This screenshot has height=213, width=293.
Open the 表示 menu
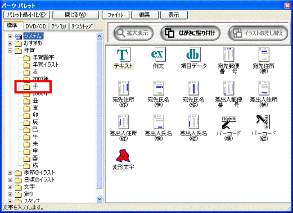tap(174, 15)
